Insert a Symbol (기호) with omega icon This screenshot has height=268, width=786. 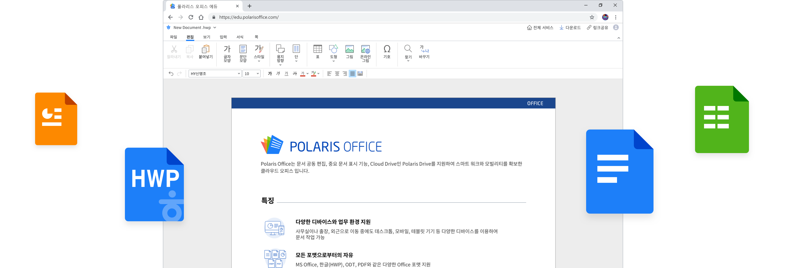(x=387, y=52)
